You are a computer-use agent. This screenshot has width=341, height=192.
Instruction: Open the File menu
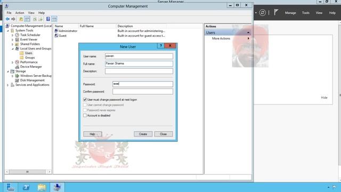(9, 13)
